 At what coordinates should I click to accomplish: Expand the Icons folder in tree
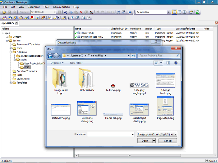tap(11, 48)
